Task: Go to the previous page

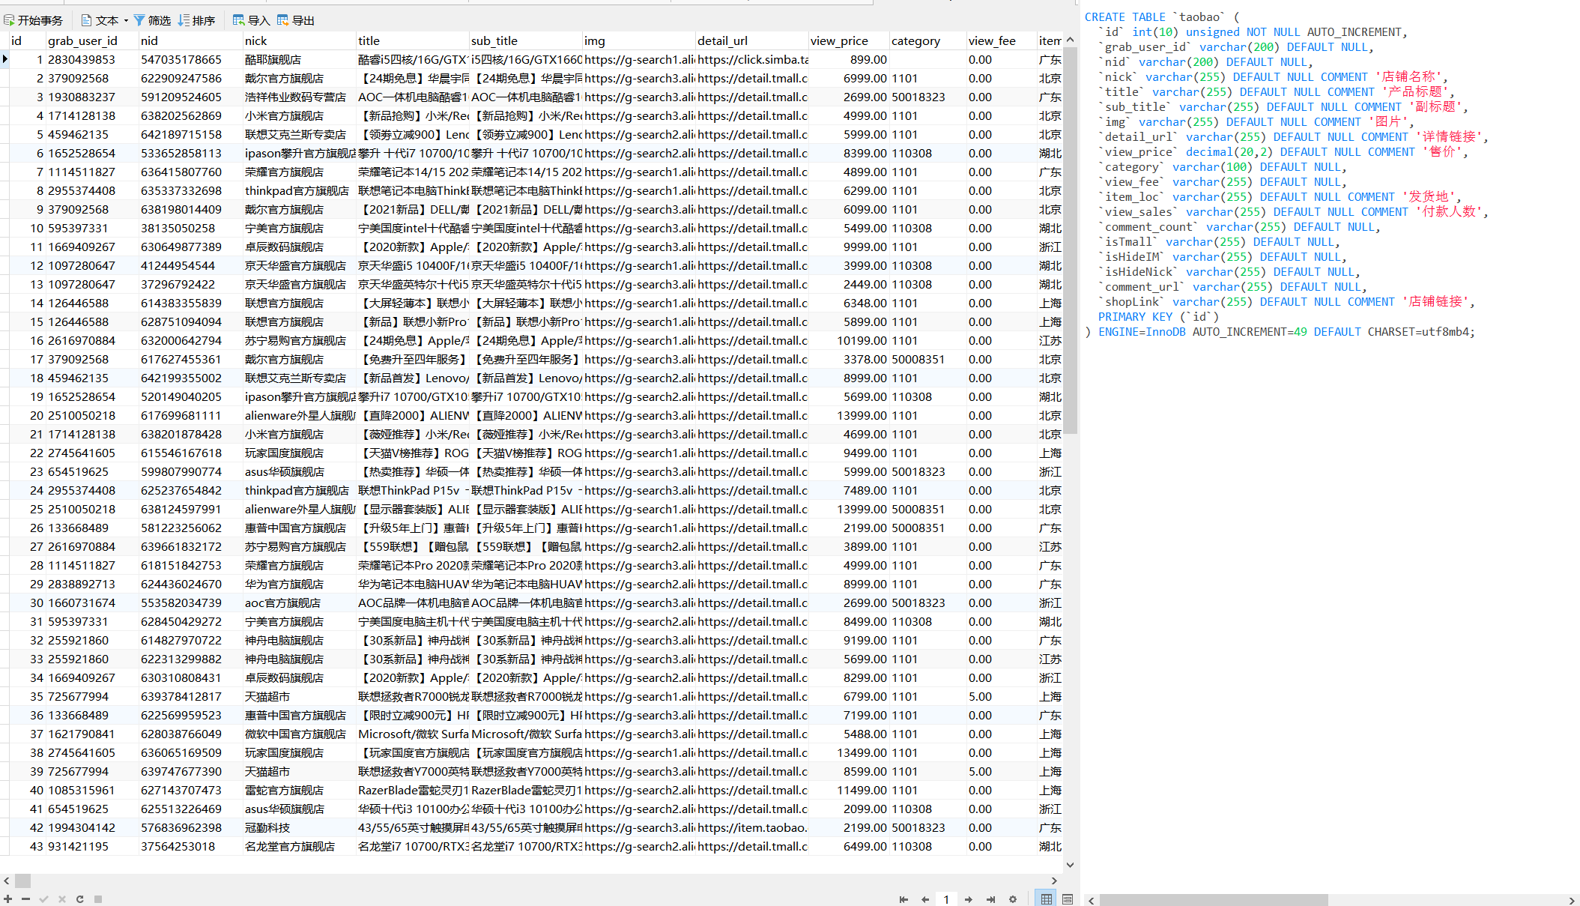Action: [925, 899]
